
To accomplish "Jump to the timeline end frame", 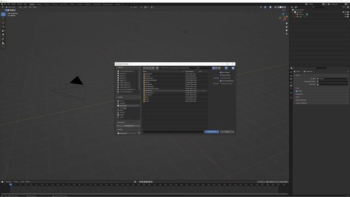I will (x=152, y=182).
